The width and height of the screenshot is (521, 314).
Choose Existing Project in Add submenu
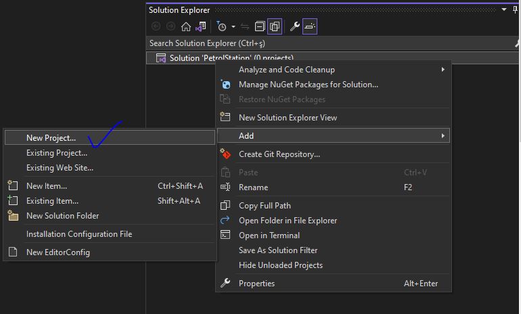tap(110, 153)
